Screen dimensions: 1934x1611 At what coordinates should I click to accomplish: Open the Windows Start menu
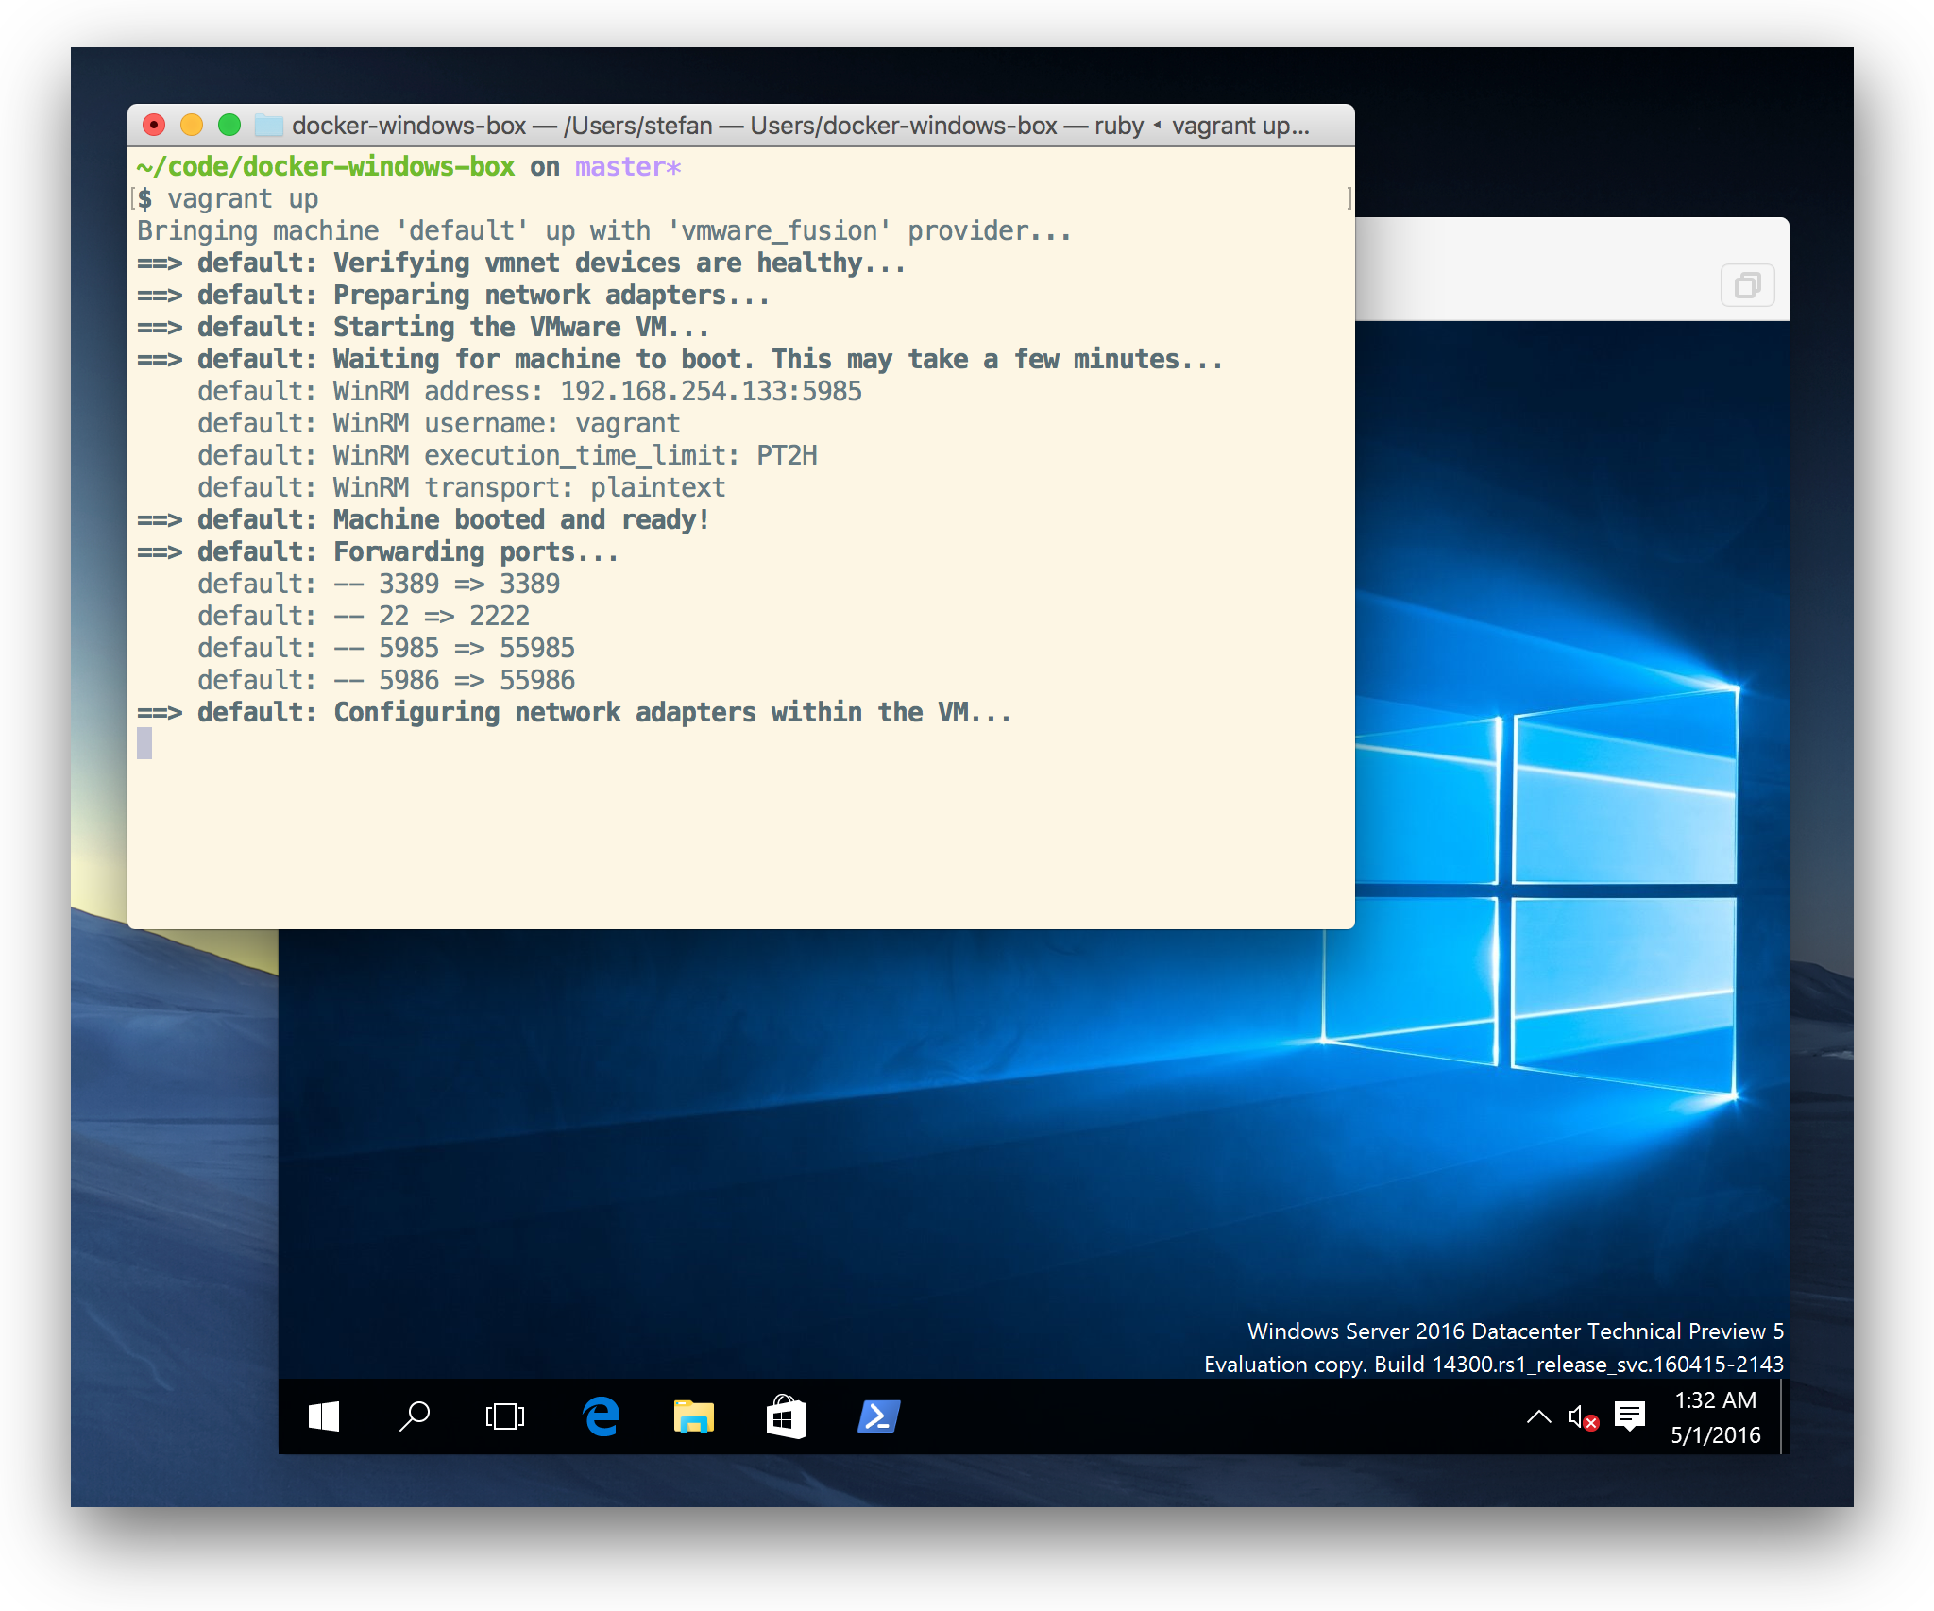click(325, 1416)
